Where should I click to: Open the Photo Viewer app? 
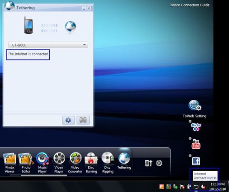[10, 163]
